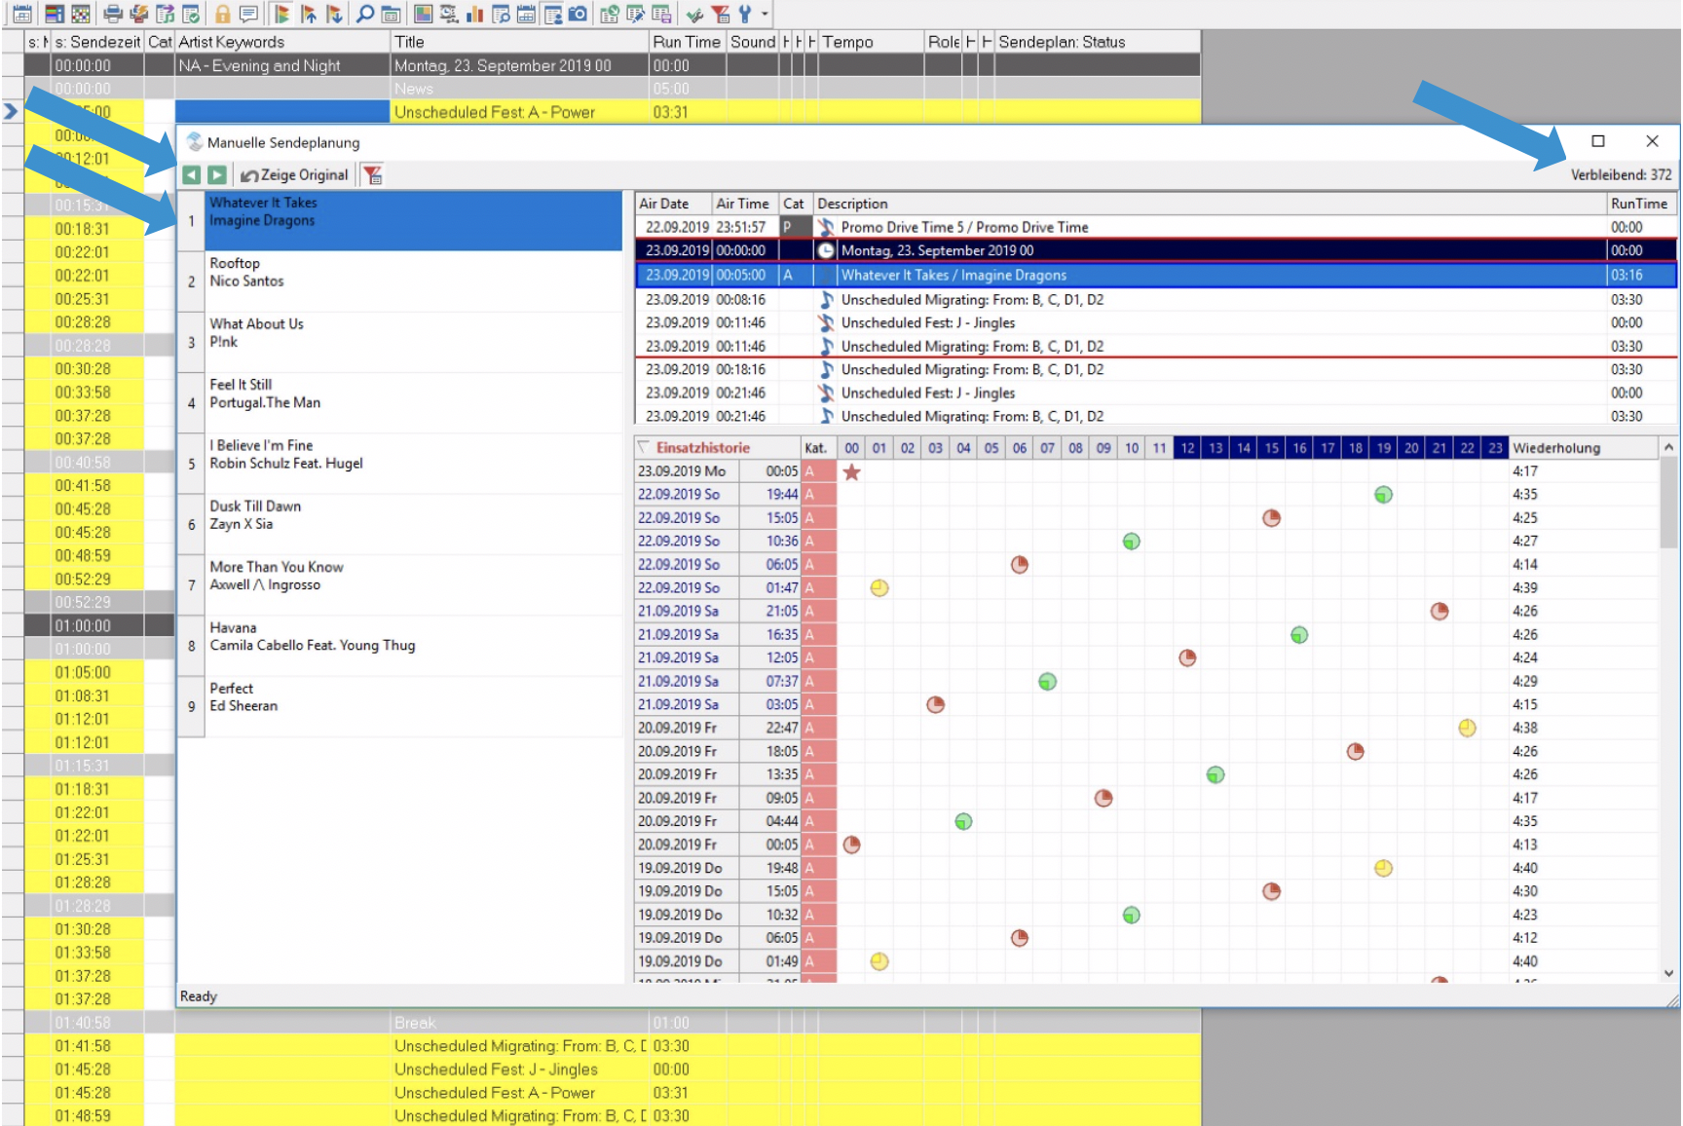This screenshot has width=1683, height=1126.
Task: Open the Einsatzhistorie filter funnel
Action: click(x=644, y=447)
